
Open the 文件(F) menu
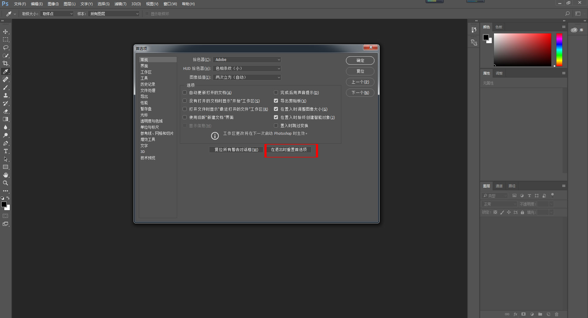[20, 4]
